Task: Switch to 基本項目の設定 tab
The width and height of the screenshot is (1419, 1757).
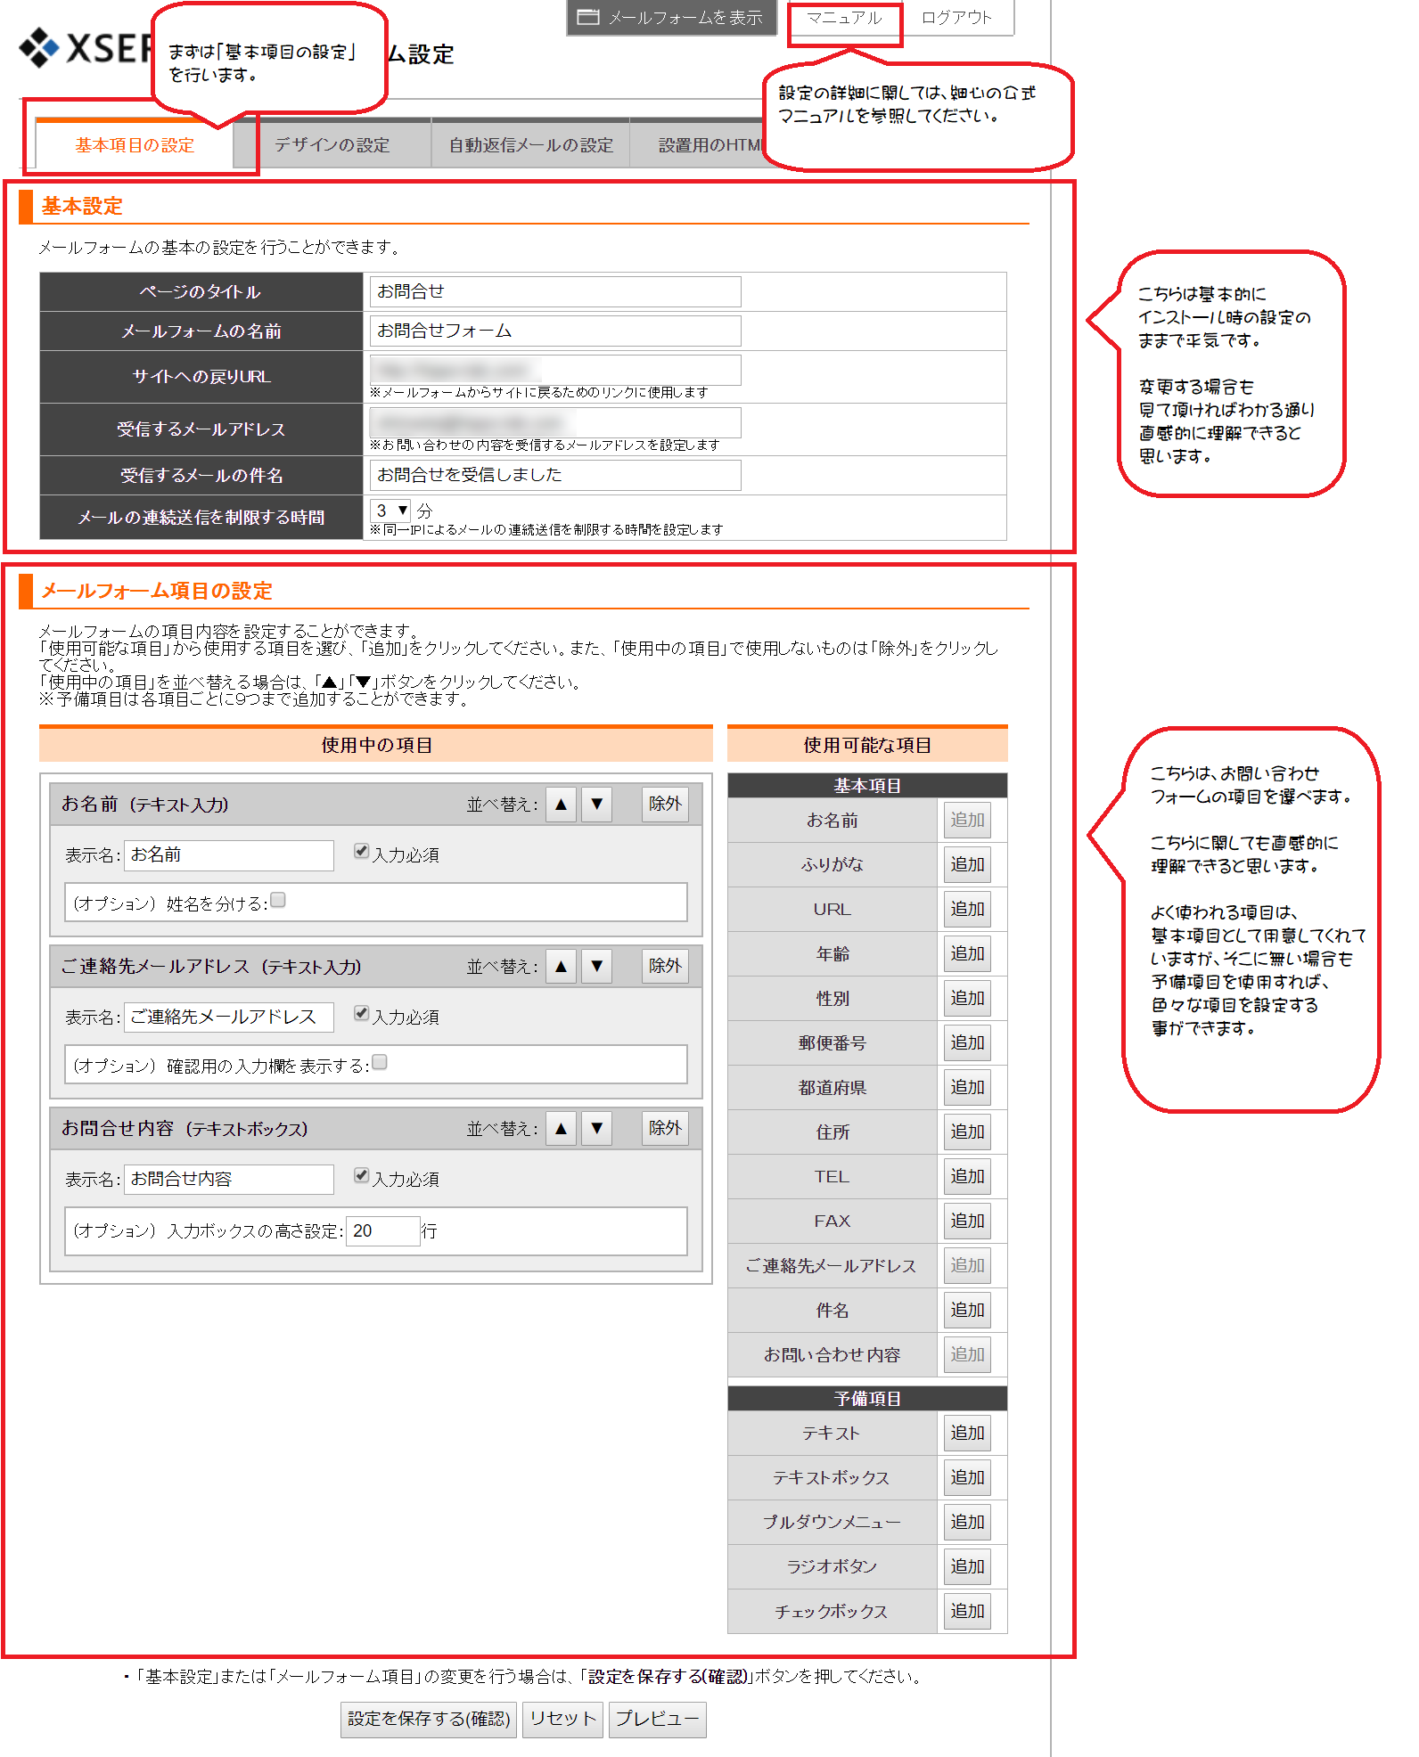Action: (135, 145)
